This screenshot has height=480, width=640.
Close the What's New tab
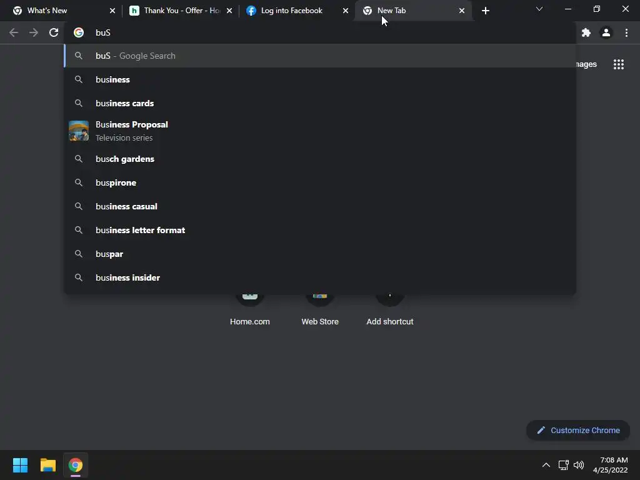point(112,11)
